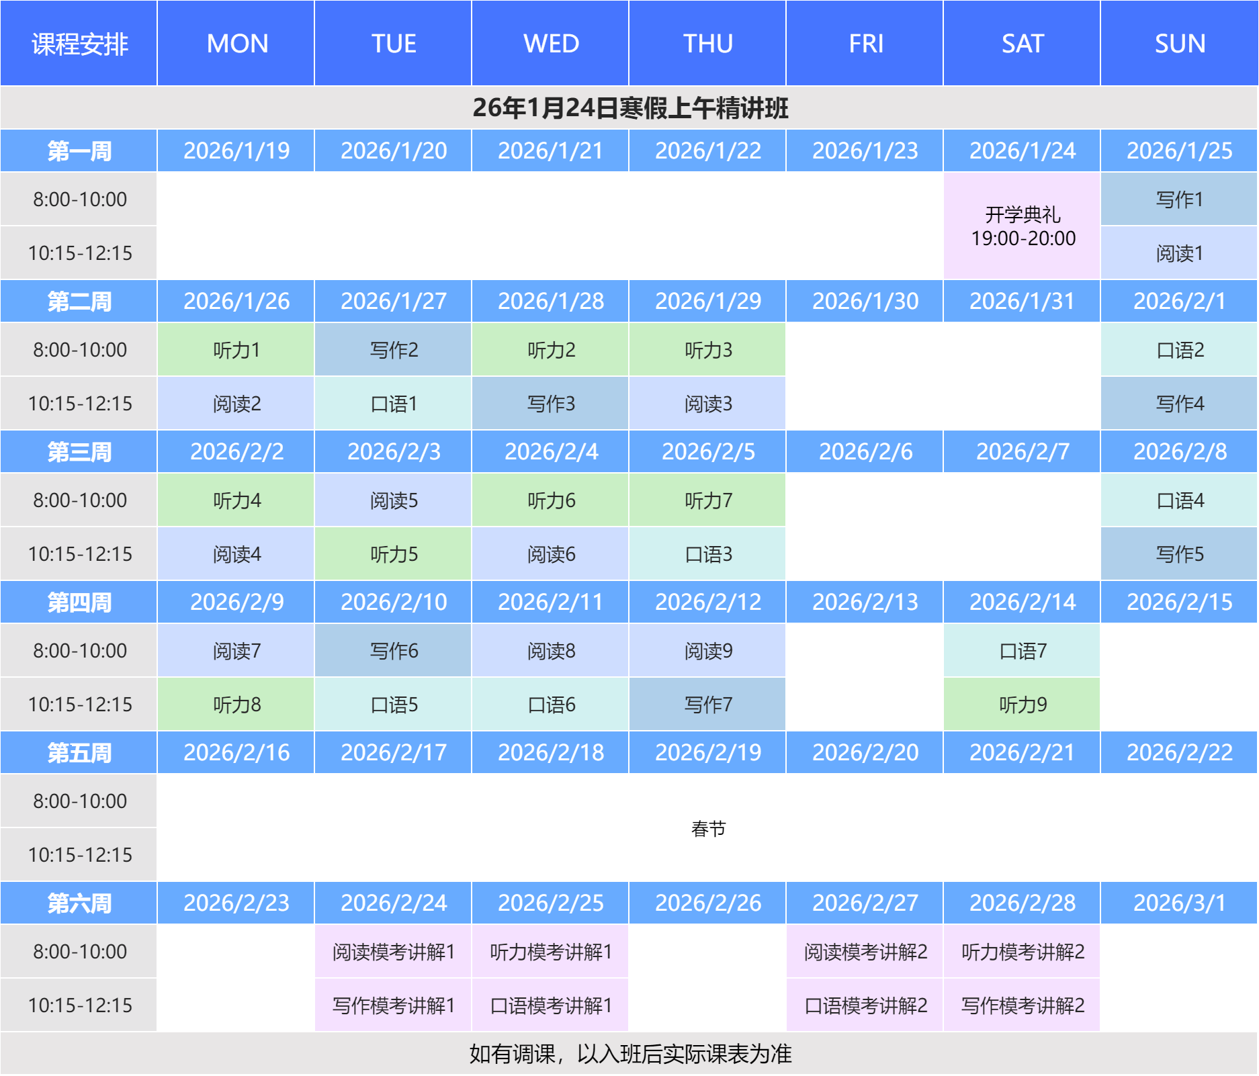This screenshot has width=1259, height=1076.
Task: Click the 听力9 lesson cell
Action: coord(1022,705)
